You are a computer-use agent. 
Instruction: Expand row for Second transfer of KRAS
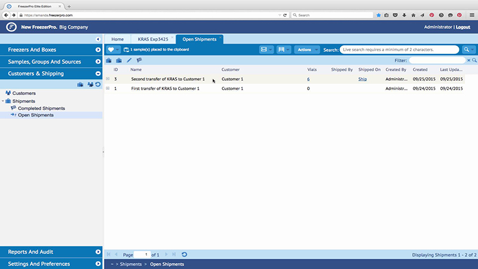tap(108, 79)
